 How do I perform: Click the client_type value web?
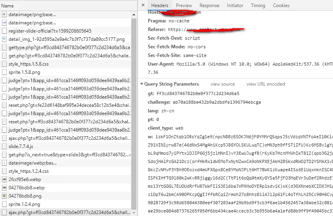[179, 128]
